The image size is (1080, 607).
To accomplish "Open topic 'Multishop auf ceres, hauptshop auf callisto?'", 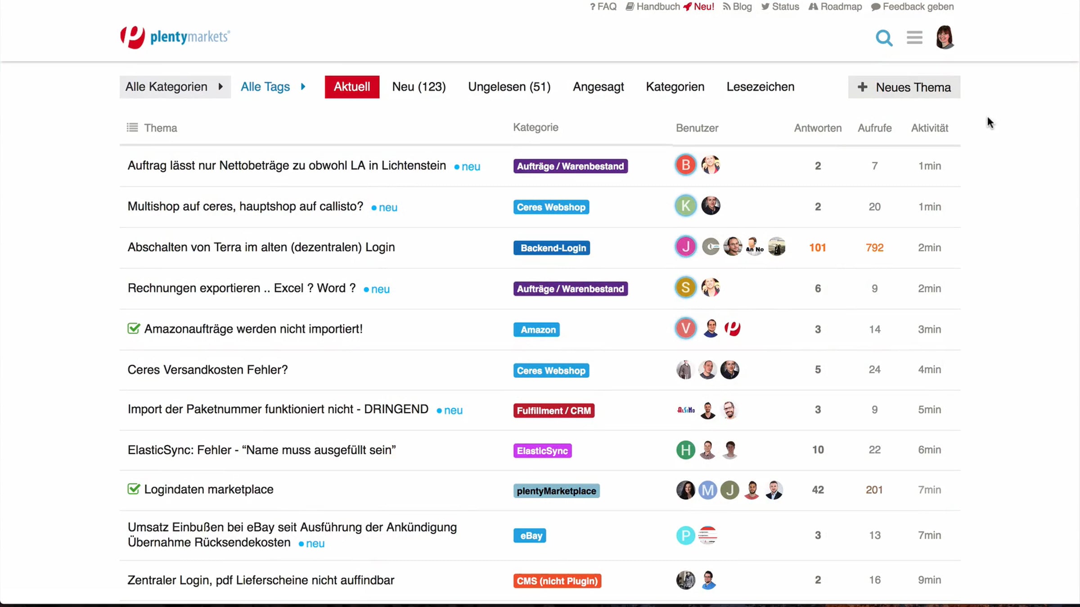I will 245,206.
